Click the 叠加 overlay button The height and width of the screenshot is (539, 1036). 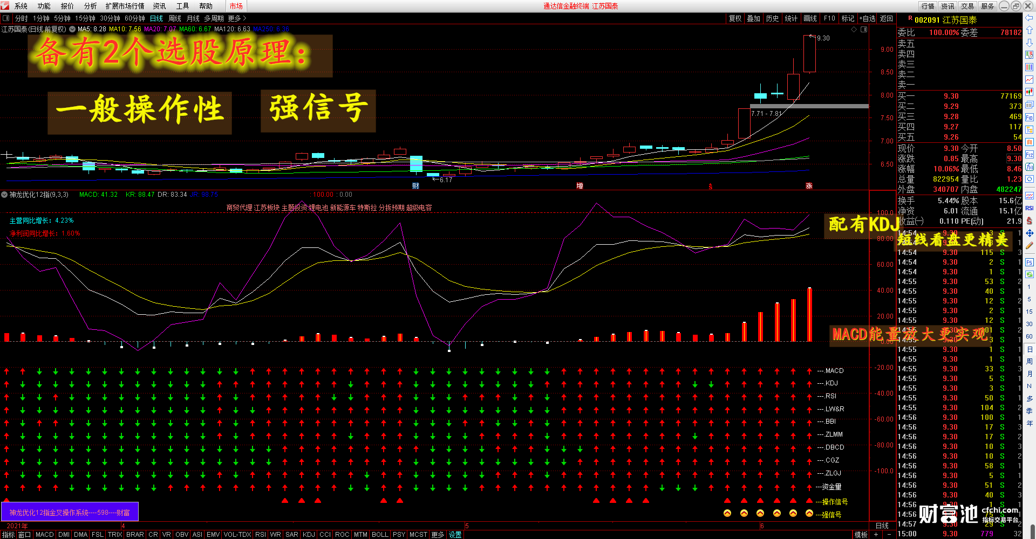pyautogui.click(x=754, y=18)
